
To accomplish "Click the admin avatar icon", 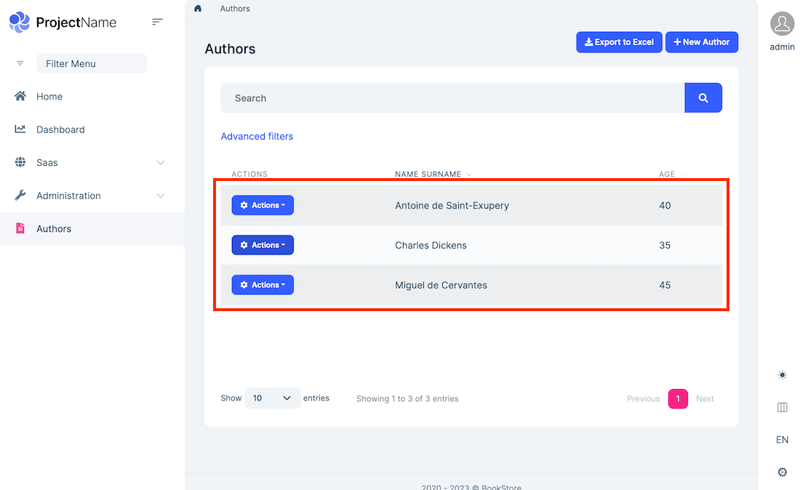I will pyautogui.click(x=782, y=23).
